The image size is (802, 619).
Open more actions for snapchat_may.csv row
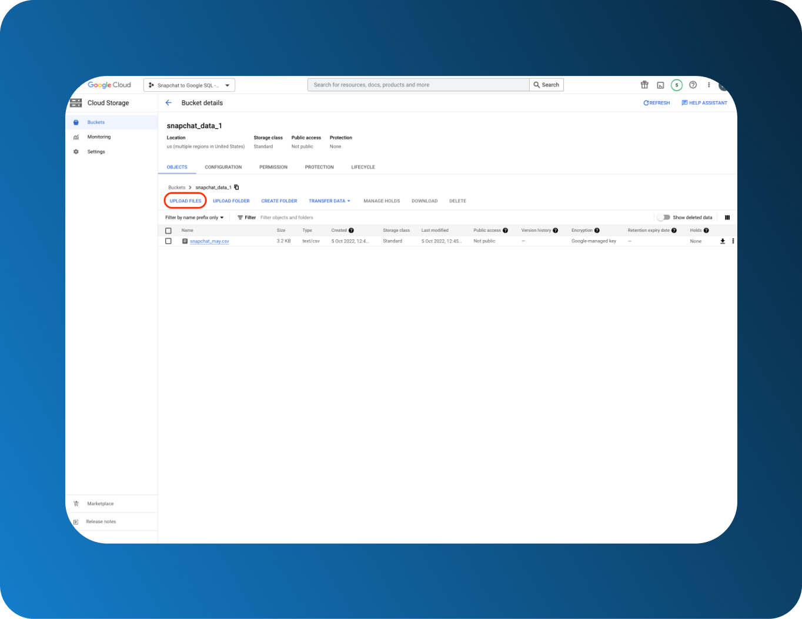733,241
